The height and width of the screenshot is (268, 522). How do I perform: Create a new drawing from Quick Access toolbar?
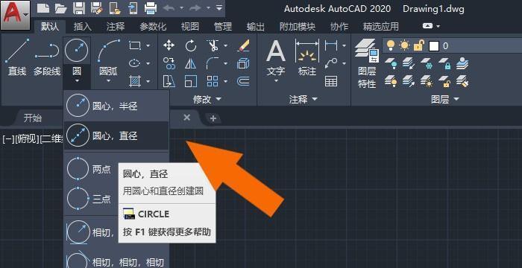(43, 8)
